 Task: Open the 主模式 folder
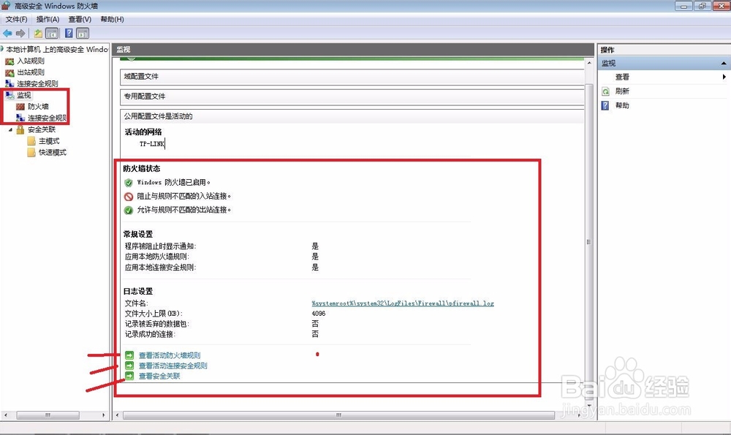[49, 141]
